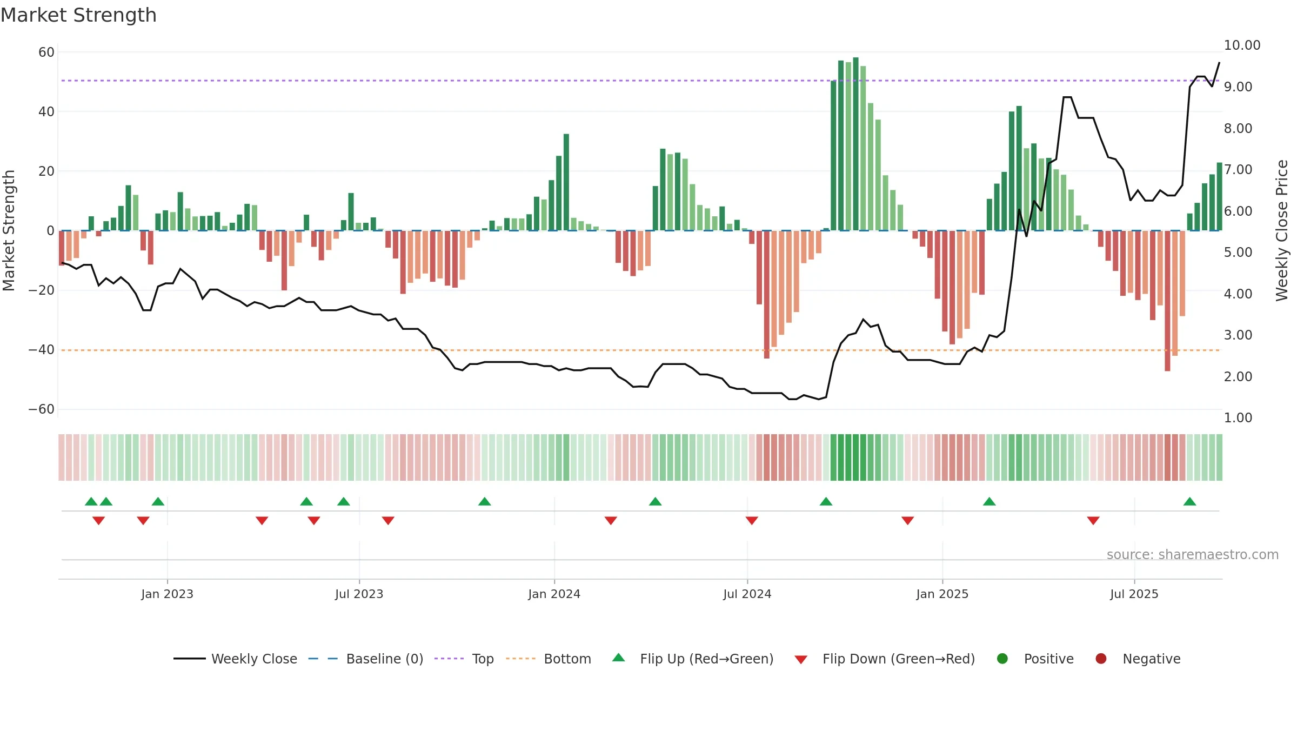Toggle Baseline (0) legend entry
Screen dimensions: 1297x730
[x=366, y=659]
